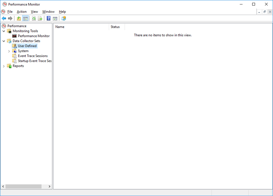Screen dimensions: 273x196
Task: Open Help via the question mark icon
Action: [48, 18]
